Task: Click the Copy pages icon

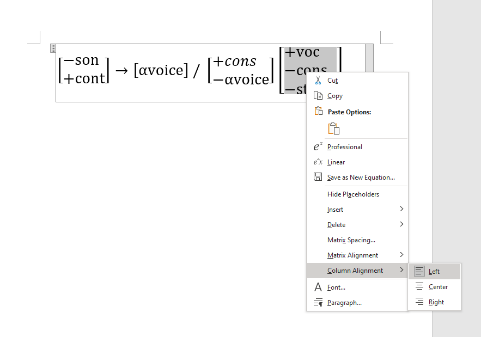Action: (318, 96)
